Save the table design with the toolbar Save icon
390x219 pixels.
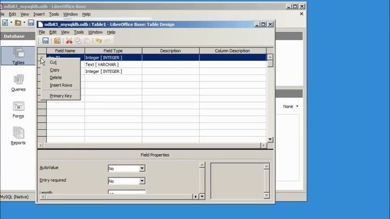pos(46,41)
